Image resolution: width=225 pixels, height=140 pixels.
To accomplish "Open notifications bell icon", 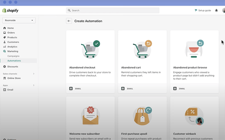I will click(x=216, y=11).
